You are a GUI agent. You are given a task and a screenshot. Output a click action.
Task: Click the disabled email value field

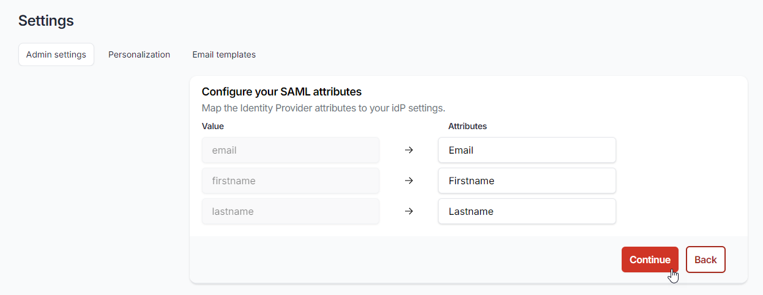click(x=291, y=150)
